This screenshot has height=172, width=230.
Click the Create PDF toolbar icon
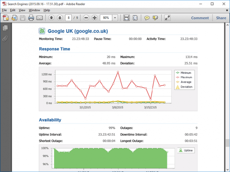click(x=6, y=18)
